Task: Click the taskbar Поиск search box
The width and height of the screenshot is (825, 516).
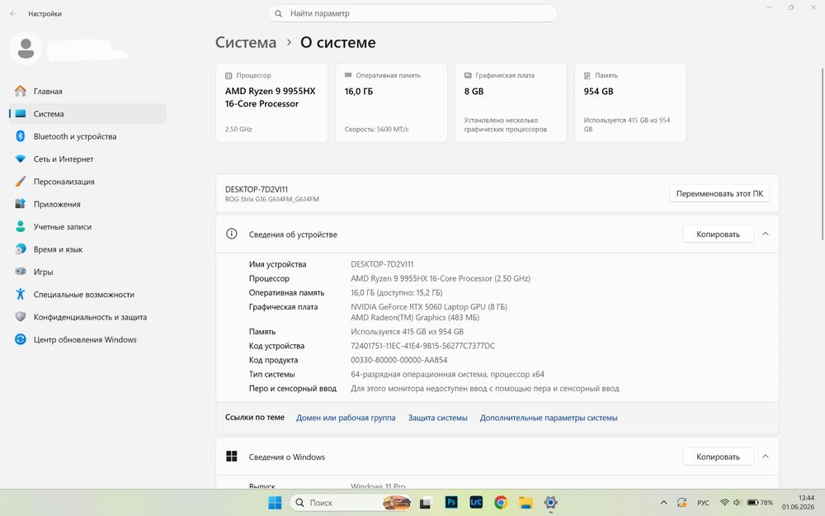Action: point(351,503)
